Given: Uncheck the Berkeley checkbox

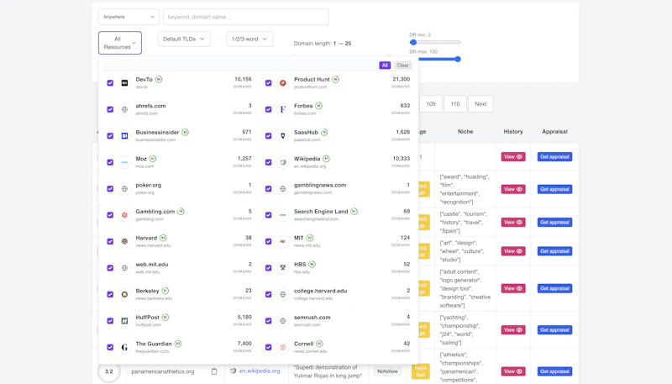Looking at the screenshot, I should pyautogui.click(x=110, y=294).
